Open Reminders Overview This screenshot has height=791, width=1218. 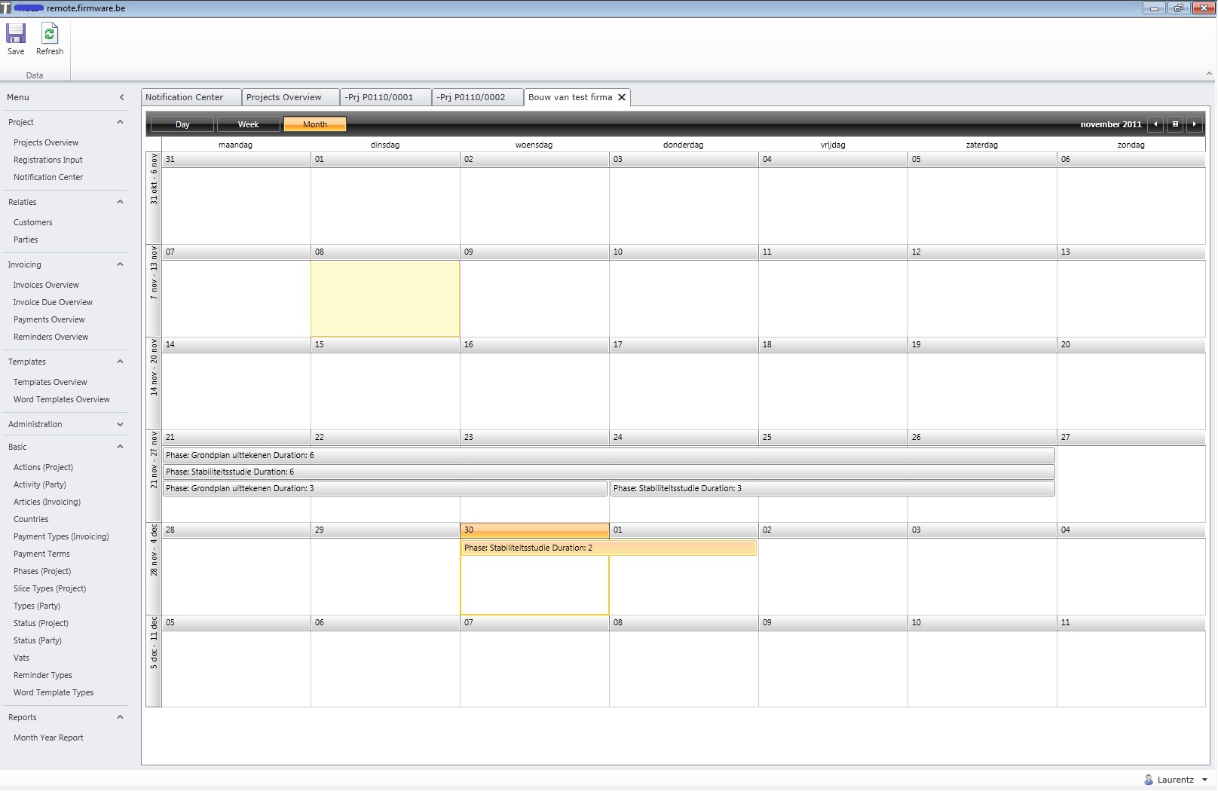point(50,337)
